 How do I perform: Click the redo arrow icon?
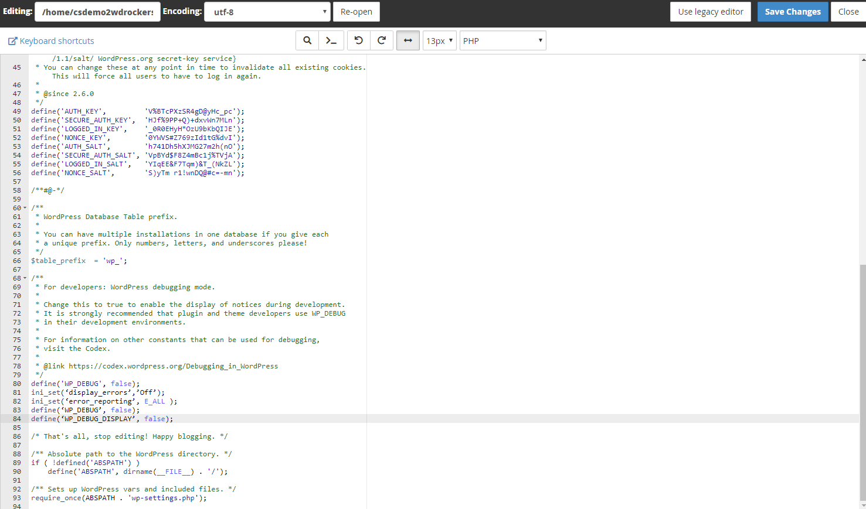coord(382,40)
